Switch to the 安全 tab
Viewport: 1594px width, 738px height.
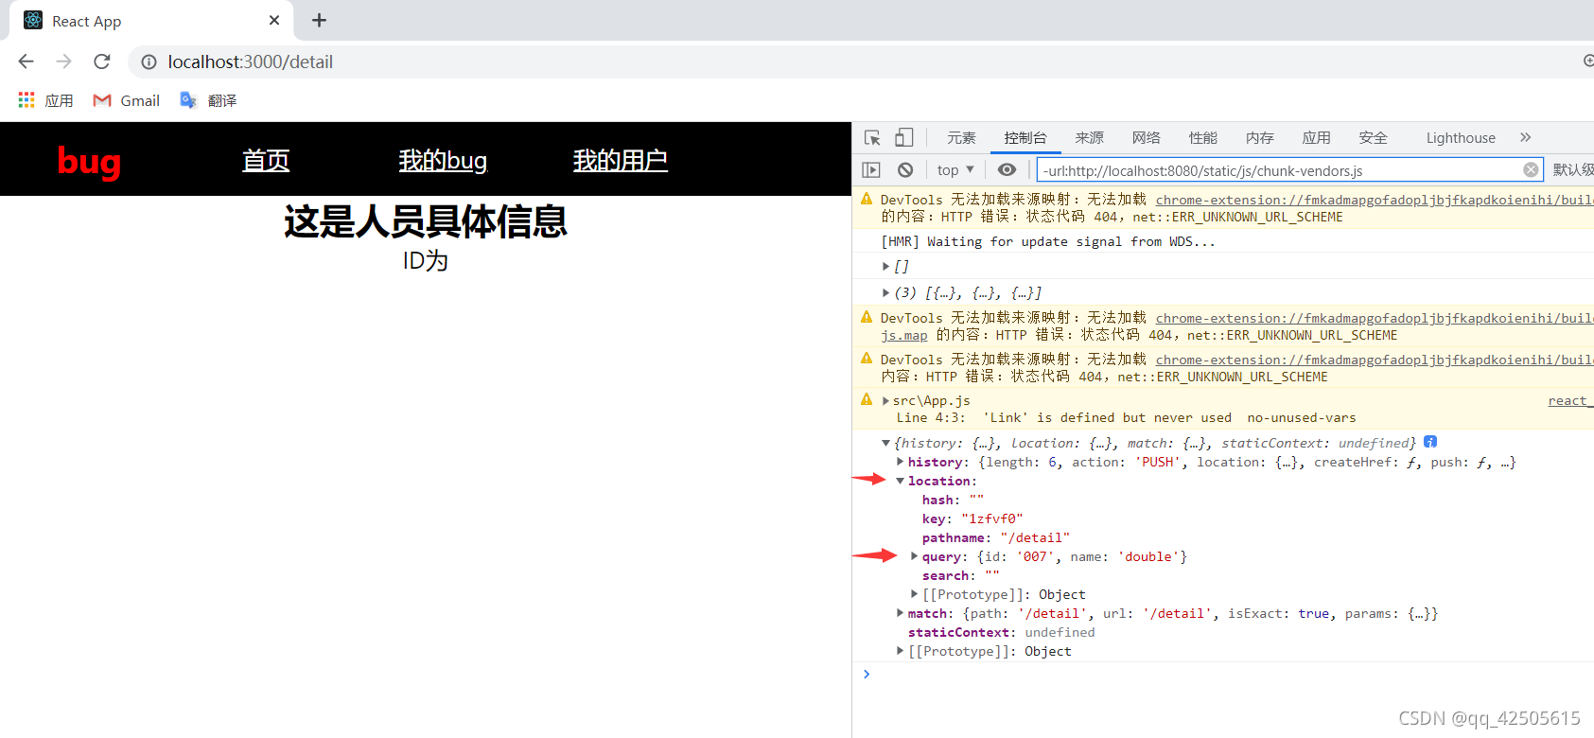[1373, 138]
